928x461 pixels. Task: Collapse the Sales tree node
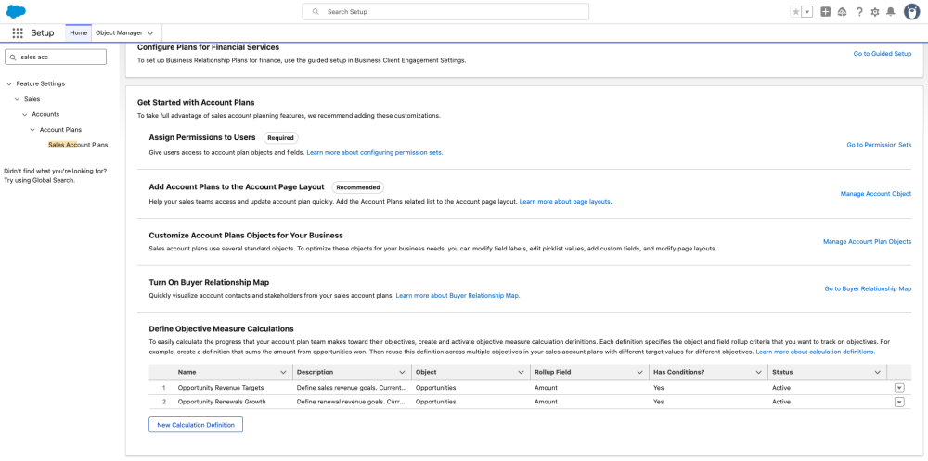coord(17,99)
